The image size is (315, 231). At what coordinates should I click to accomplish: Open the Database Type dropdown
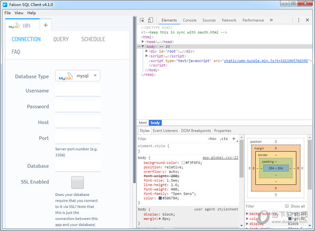pyautogui.click(x=78, y=76)
